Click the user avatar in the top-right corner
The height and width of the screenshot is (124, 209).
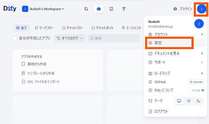click(201, 9)
